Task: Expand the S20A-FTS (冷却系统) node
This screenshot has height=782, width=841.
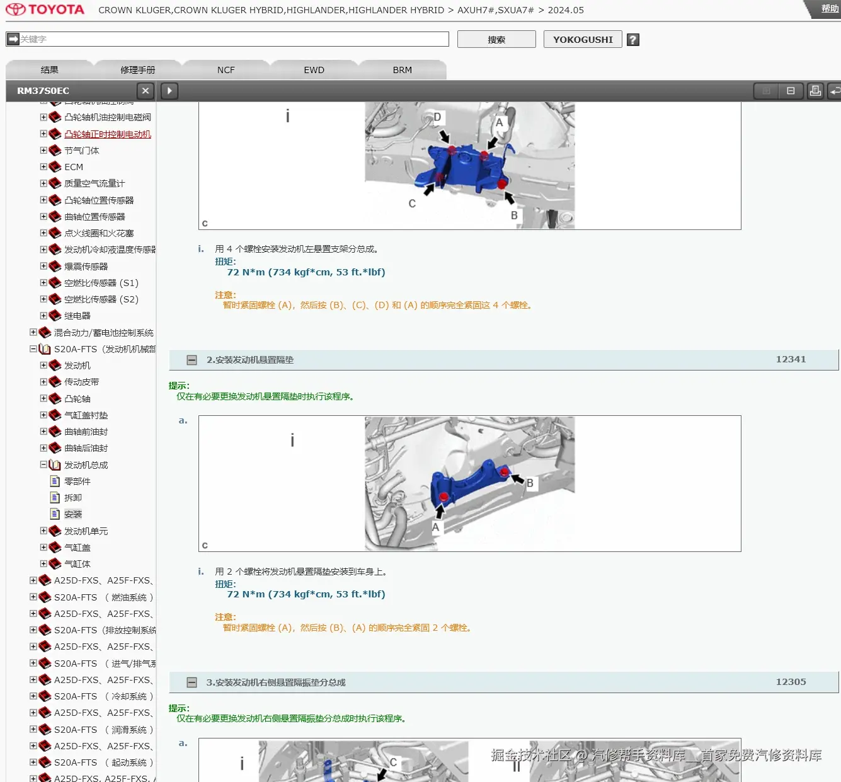Action: coord(33,696)
